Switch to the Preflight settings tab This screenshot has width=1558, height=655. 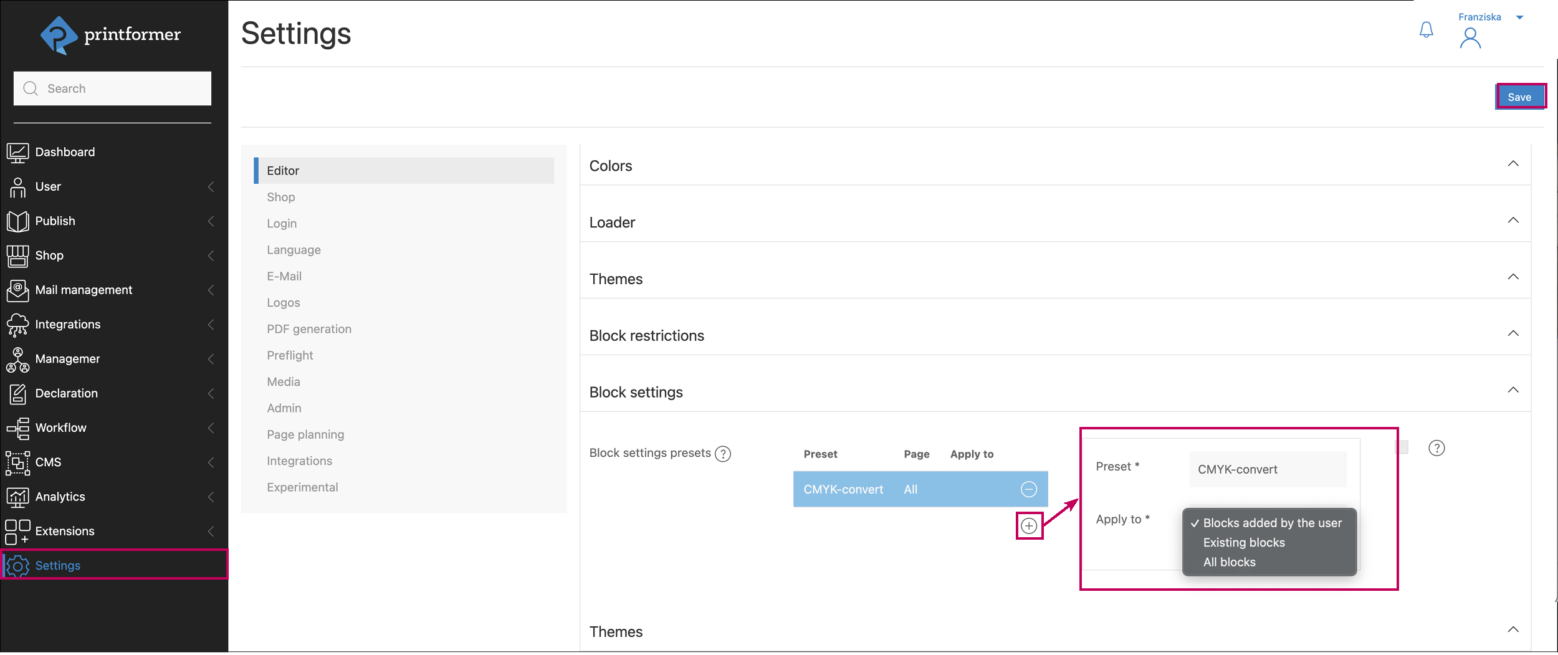(290, 355)
